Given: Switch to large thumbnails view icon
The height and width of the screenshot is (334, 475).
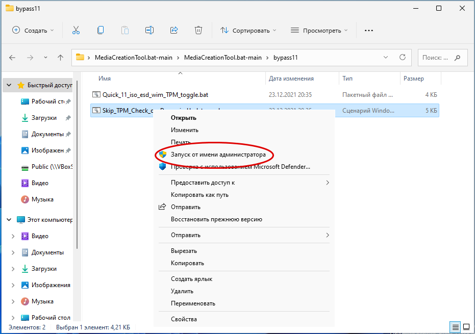Looking at the screenshot, I should coord(466,326).
